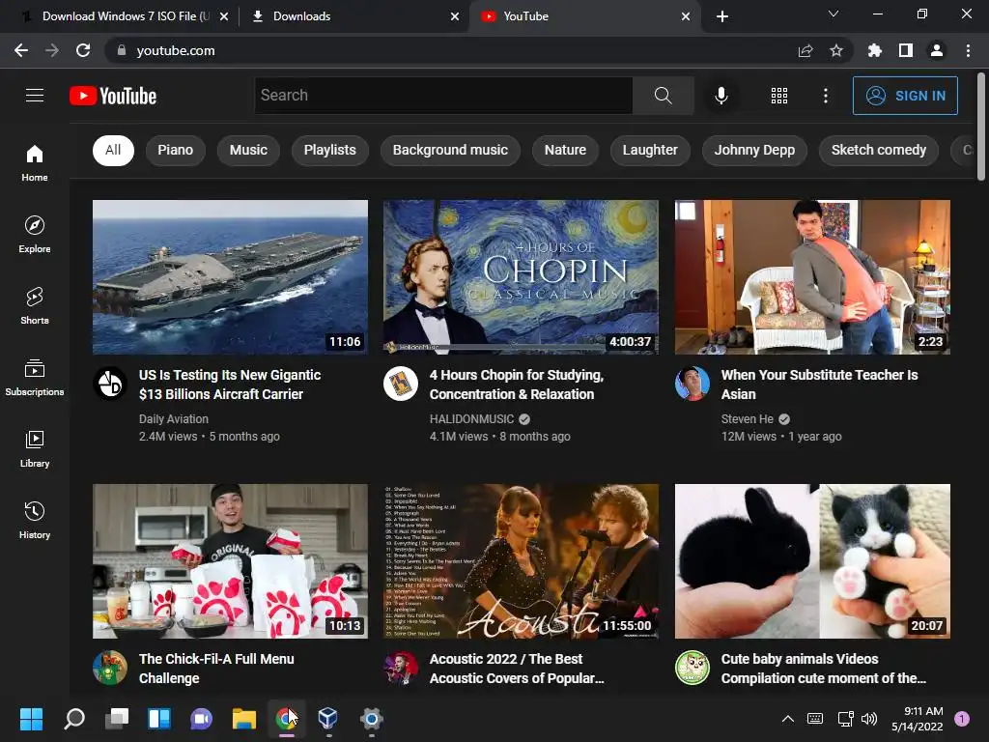Open The Chick-Fil-A Full Menu Challenge title
This screenshot has height=742, width=989.
pyautogui.click(x=216, y=669)
